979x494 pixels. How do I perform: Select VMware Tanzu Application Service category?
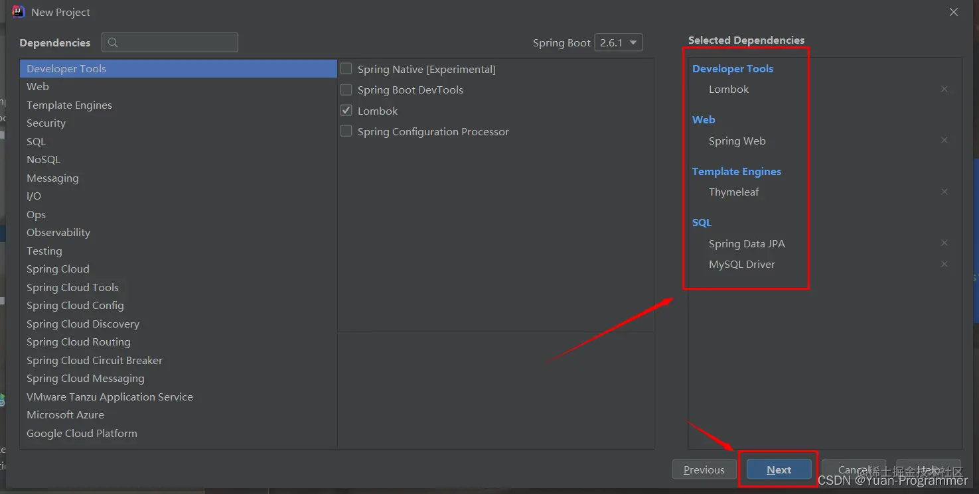[179, 397]
